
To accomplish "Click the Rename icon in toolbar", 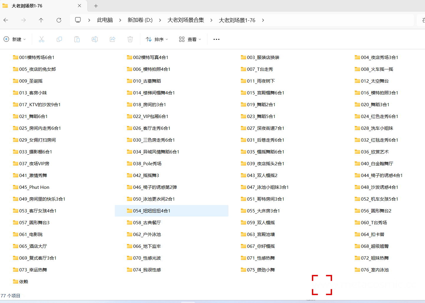I will [95, 39].
